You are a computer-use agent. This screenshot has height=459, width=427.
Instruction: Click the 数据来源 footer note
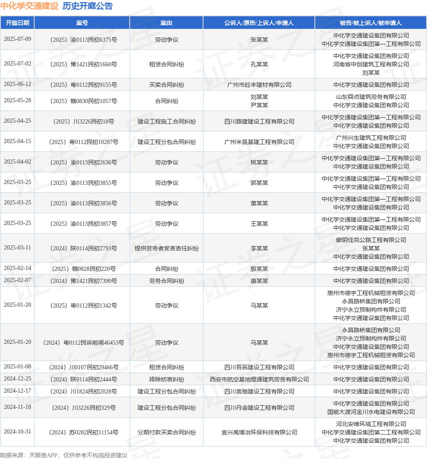(64, 455)
